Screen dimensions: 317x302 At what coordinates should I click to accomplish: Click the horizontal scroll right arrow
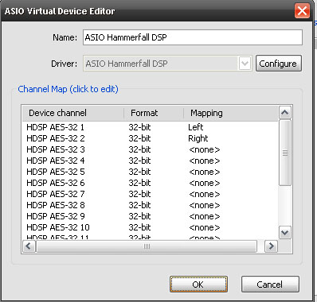[271, 246]
